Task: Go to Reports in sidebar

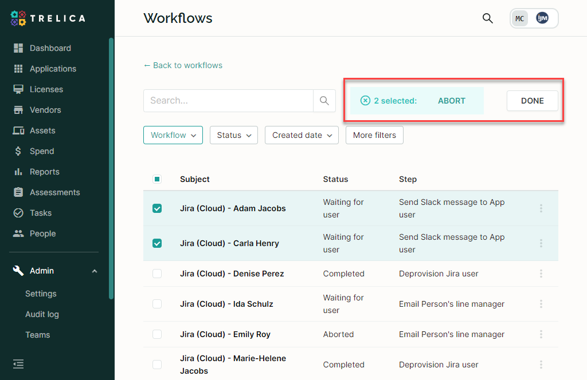Action: [45, 172]
